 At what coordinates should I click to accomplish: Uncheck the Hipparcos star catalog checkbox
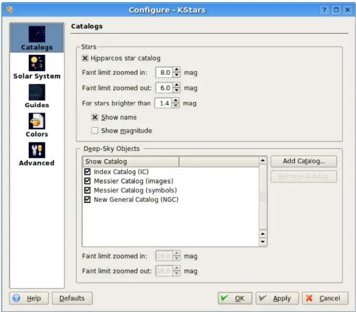(x=85, y=58)
